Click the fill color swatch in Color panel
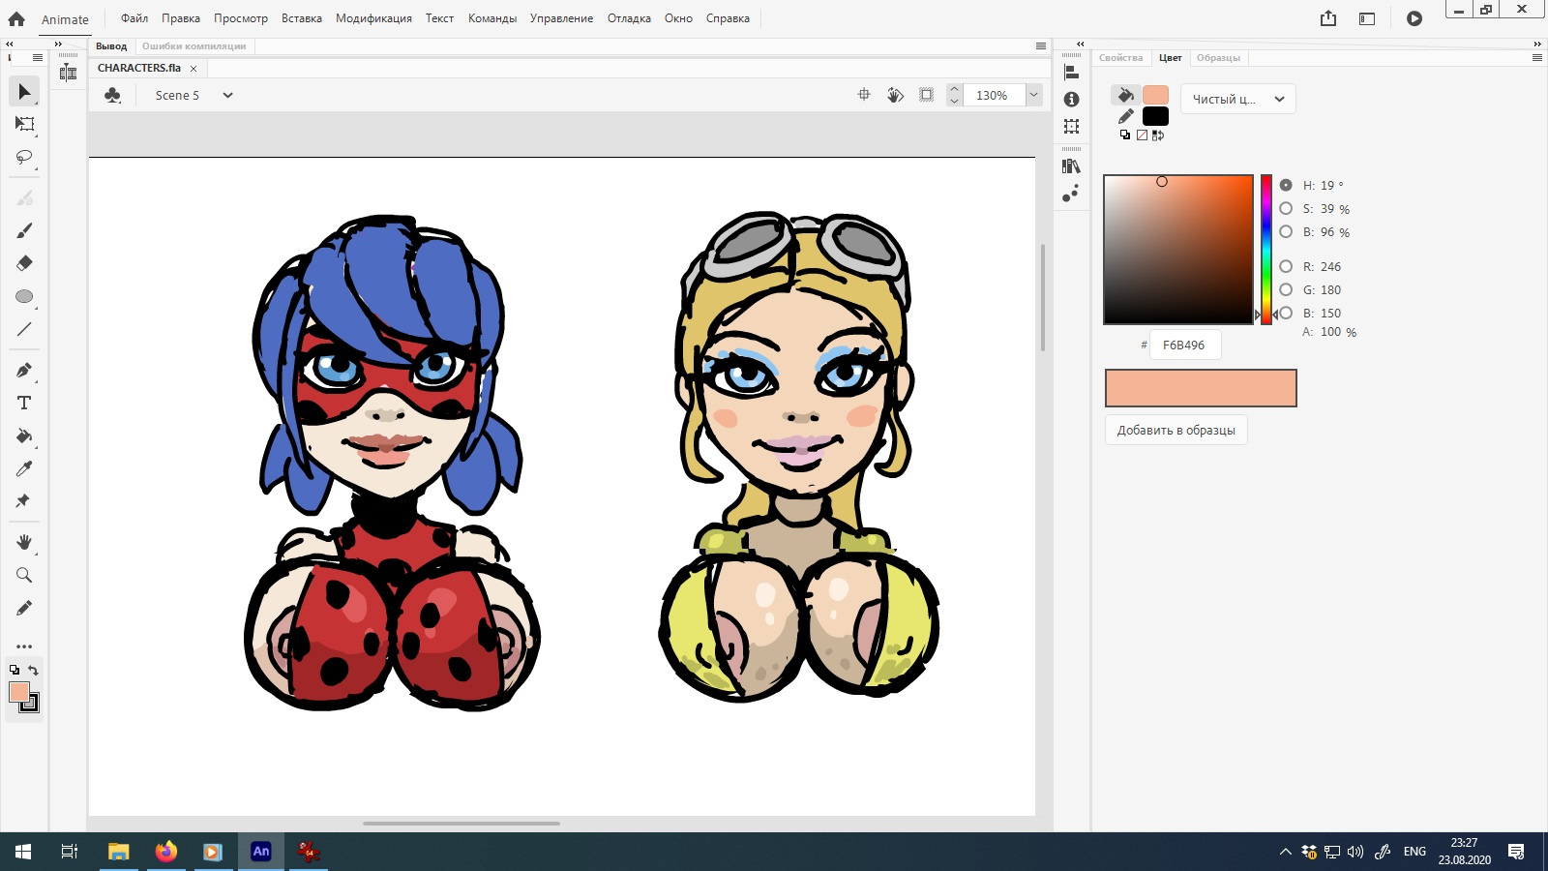The height and width of the screenshot is (871, 1548). [1155, 95]
